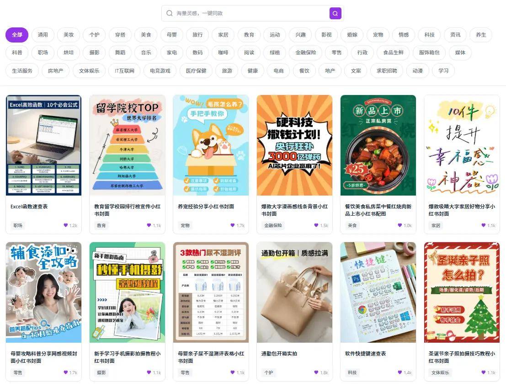
Task: Select the 金融保险 category filter
Action: click(305, 53)
